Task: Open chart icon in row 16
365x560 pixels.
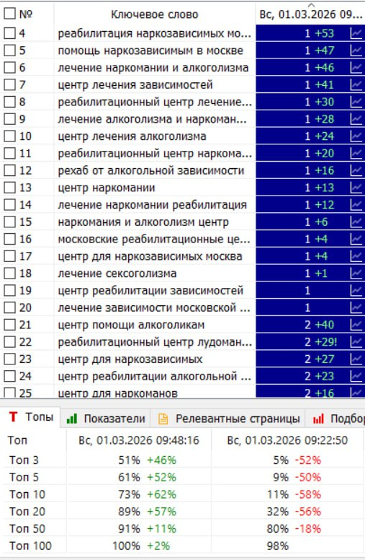Action: pyautogui.click(x=356, y=239)
